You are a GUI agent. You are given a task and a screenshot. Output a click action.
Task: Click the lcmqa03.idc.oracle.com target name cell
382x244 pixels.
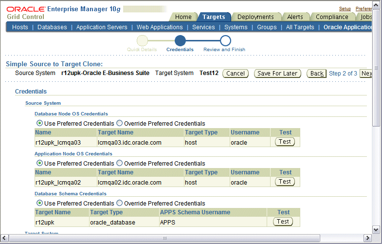141,142
